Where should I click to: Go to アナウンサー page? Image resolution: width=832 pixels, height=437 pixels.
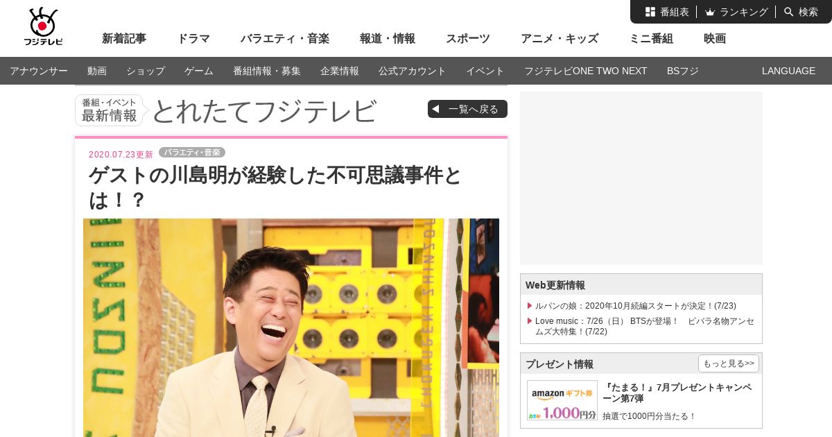39,71
